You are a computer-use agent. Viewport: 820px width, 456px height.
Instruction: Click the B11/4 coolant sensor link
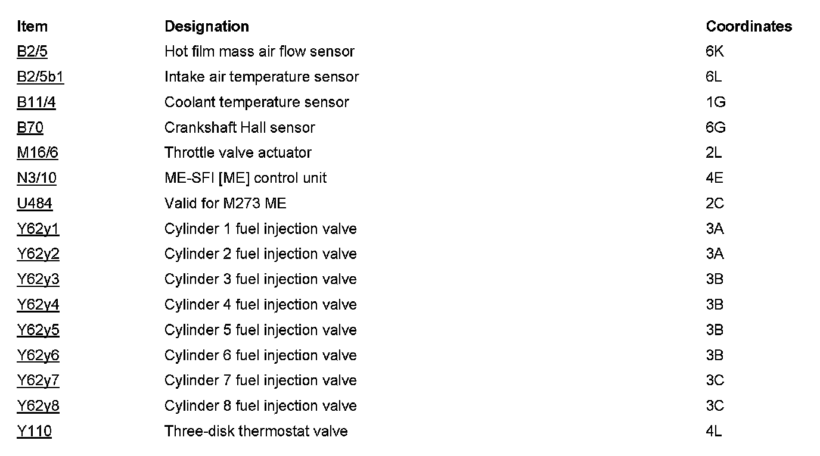tap(36, 102)
